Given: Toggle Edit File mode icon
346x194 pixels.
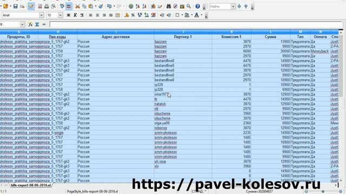Looking at the screenshot, I should [31, 6].
